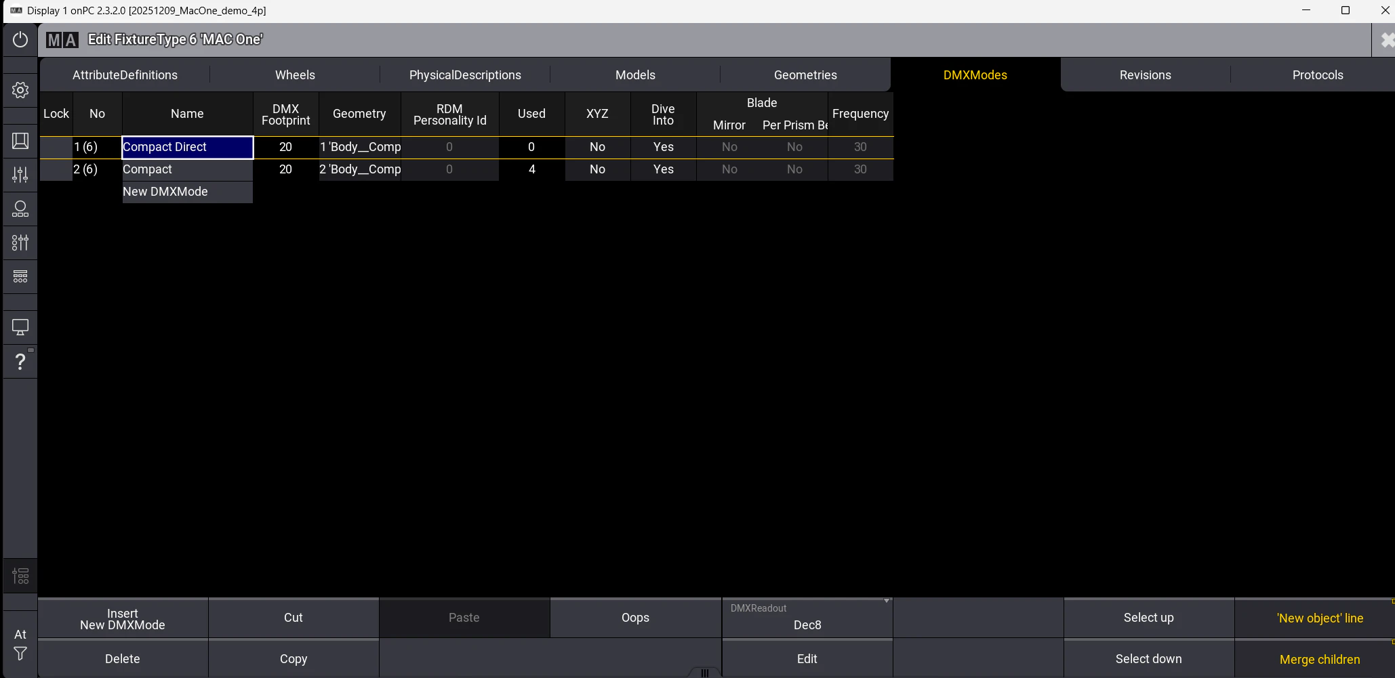Toggle XYZ value for Compact Direct row

[597, 147]
